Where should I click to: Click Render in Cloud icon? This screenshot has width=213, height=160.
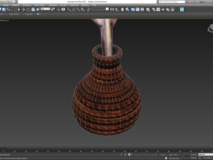pyautogui.click(x=168, y=9)
